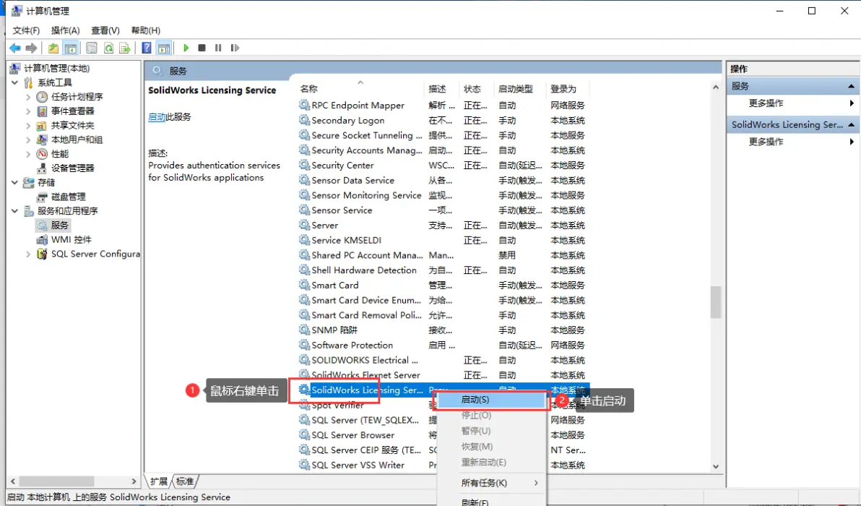Viewport: 861px width, 506px height.
Task: Select the SQL Server Browser service row
Action: 366,435
